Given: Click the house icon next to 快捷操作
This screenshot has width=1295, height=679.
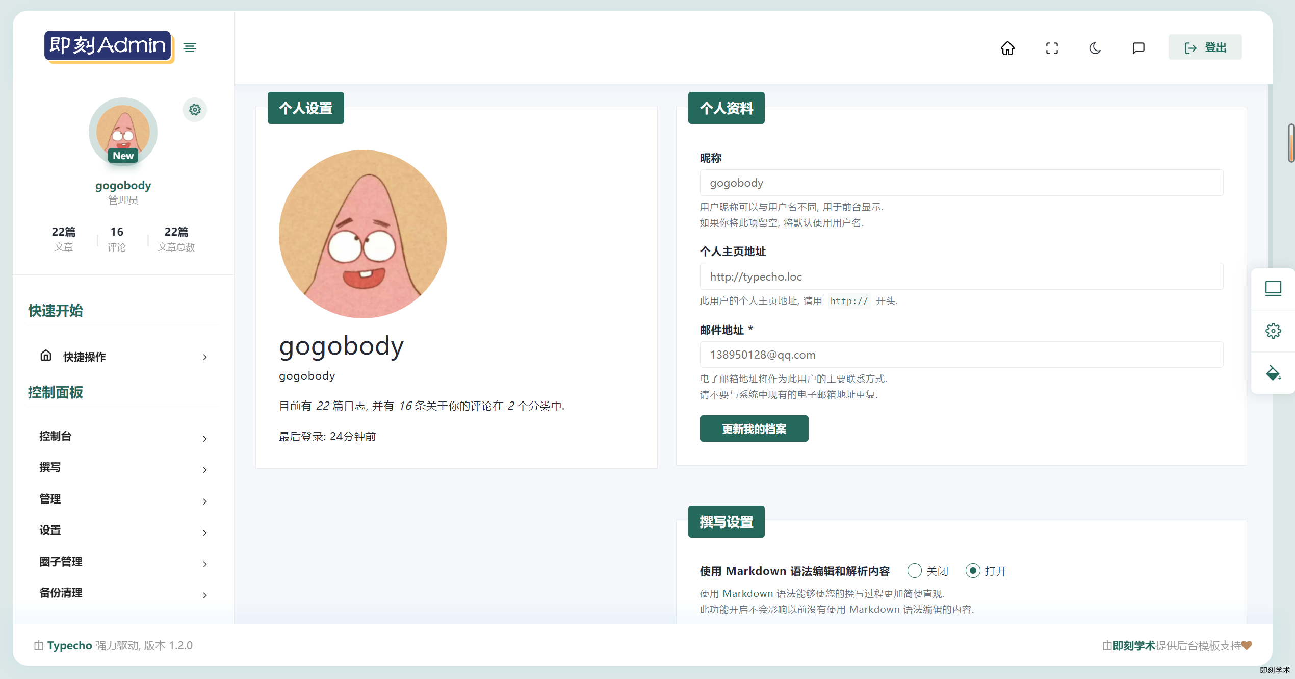Looking at the screenshot, I should pyautogui.click(x=46, y=356).
